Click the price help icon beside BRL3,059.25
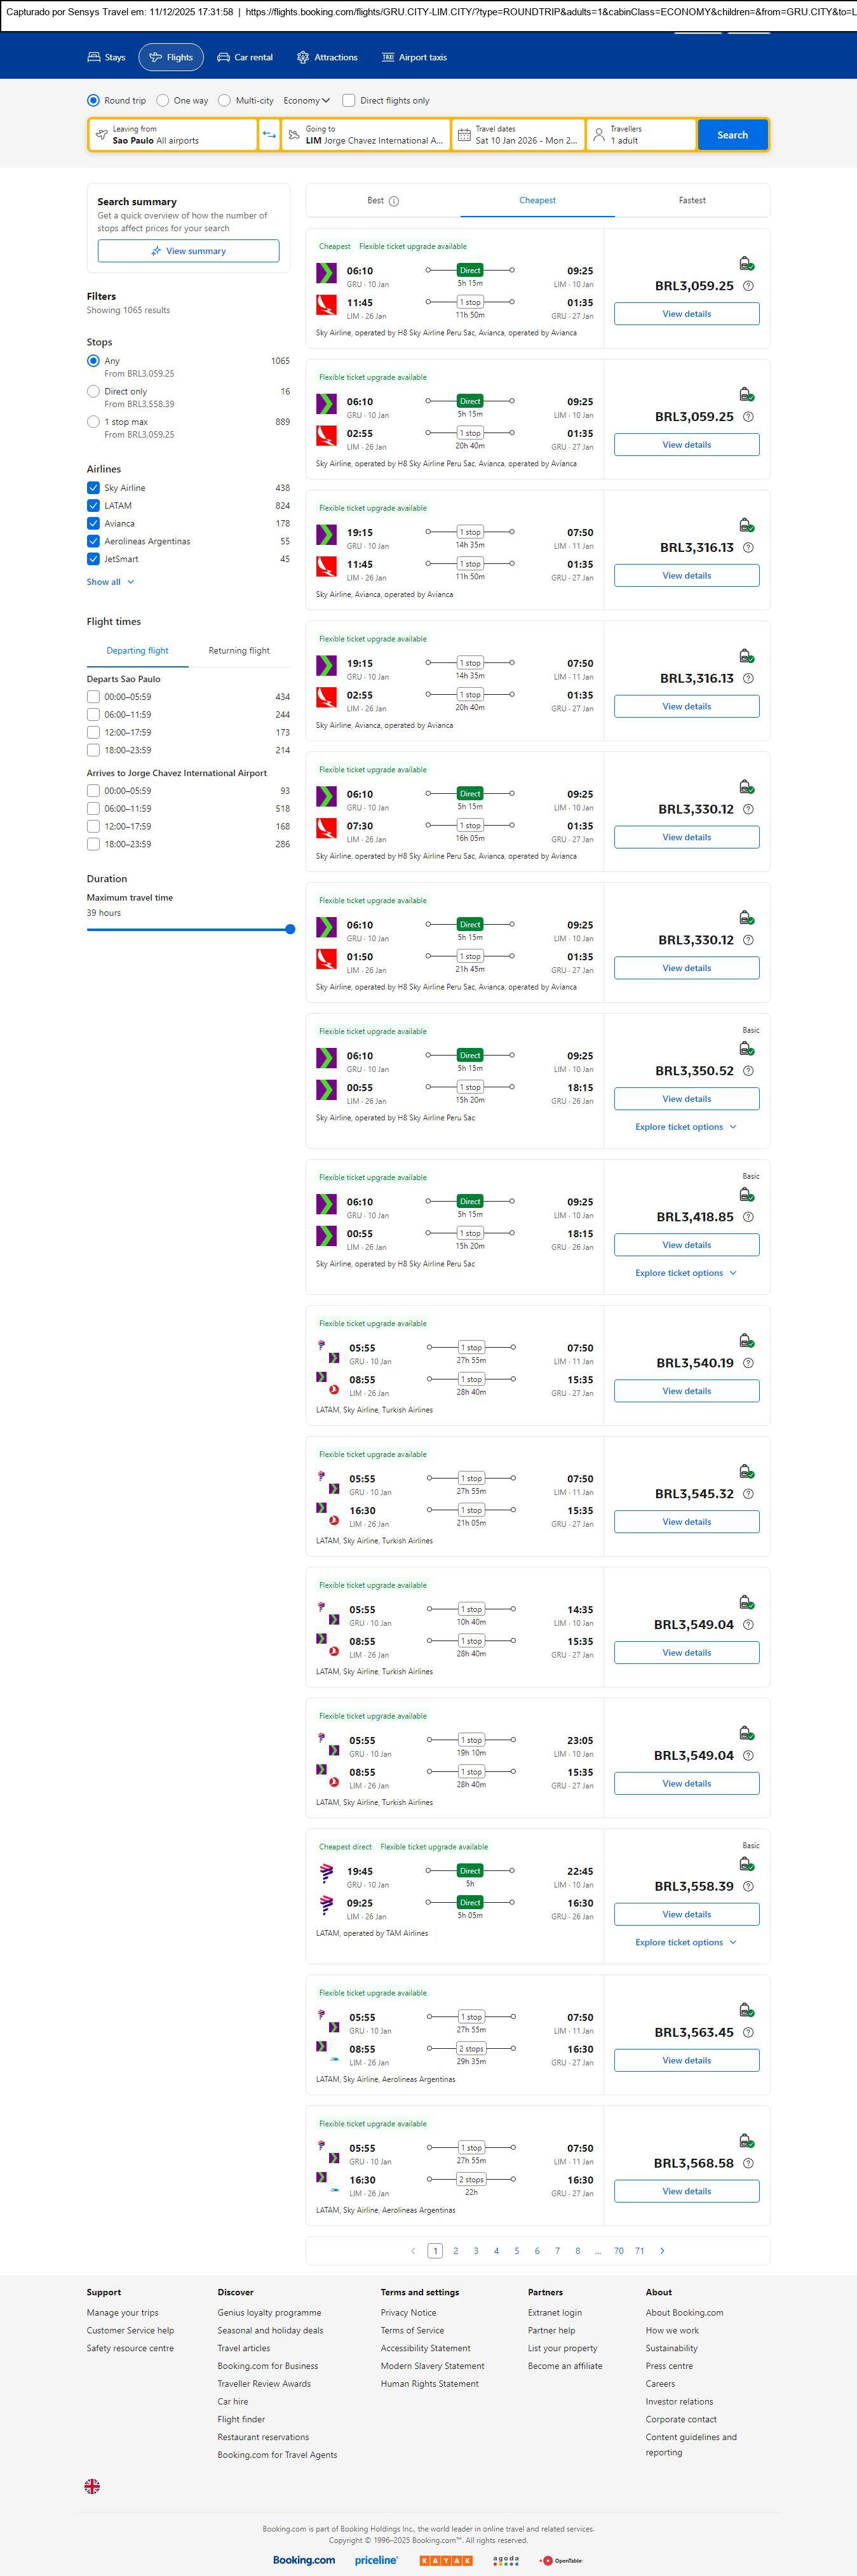The height and width of the screenshot is (2576, 857). [748, 286]
